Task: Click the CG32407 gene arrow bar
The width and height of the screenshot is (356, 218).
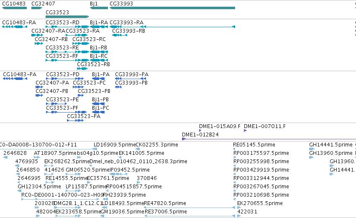Action: point(37,8)
